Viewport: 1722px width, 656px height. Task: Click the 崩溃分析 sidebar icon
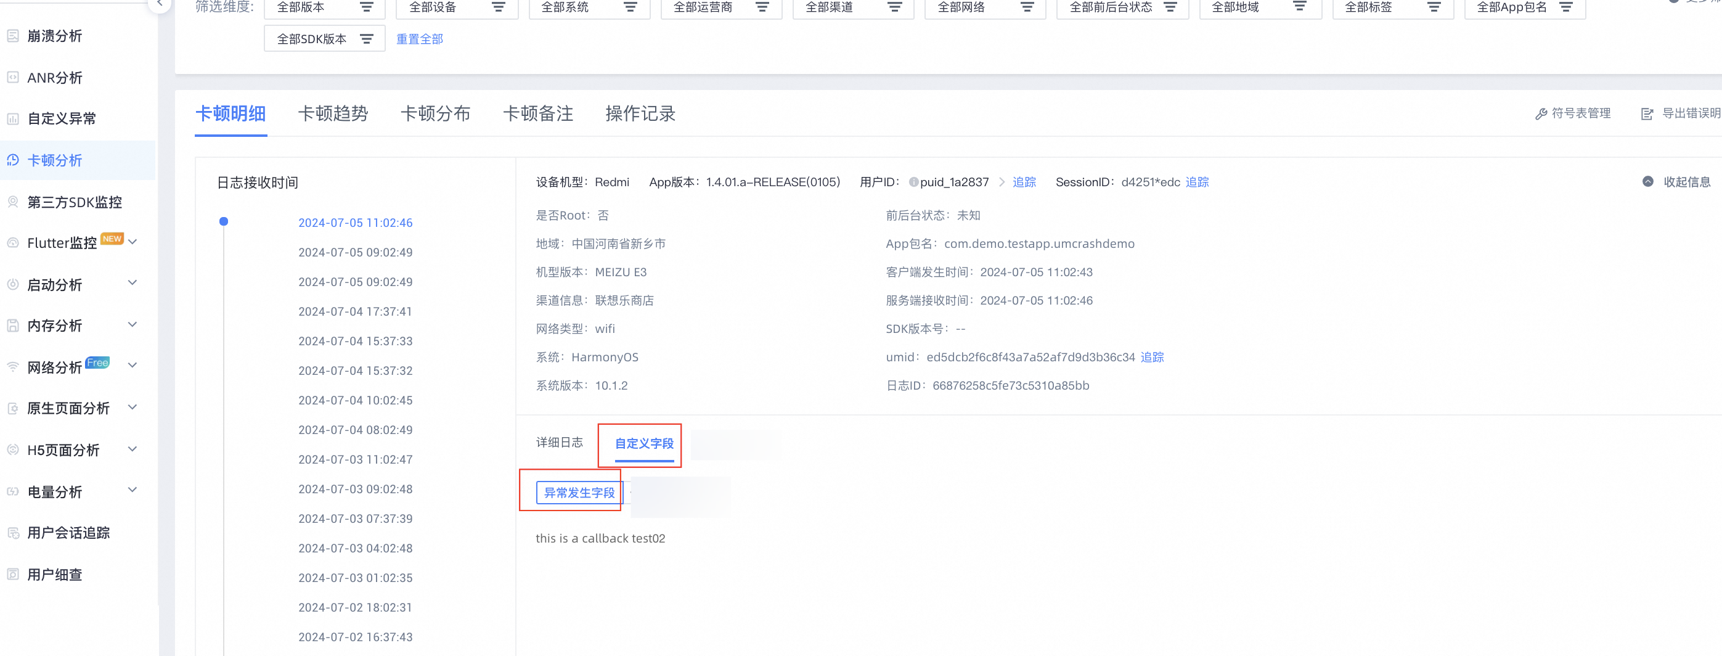[x=13, y=36]
